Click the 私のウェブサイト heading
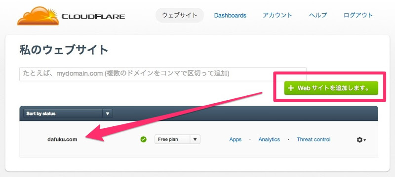 (64, 50)
